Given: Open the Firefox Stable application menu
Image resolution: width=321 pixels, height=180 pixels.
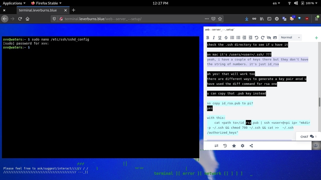Looking at the screenshot, I should tap(46, 3).
